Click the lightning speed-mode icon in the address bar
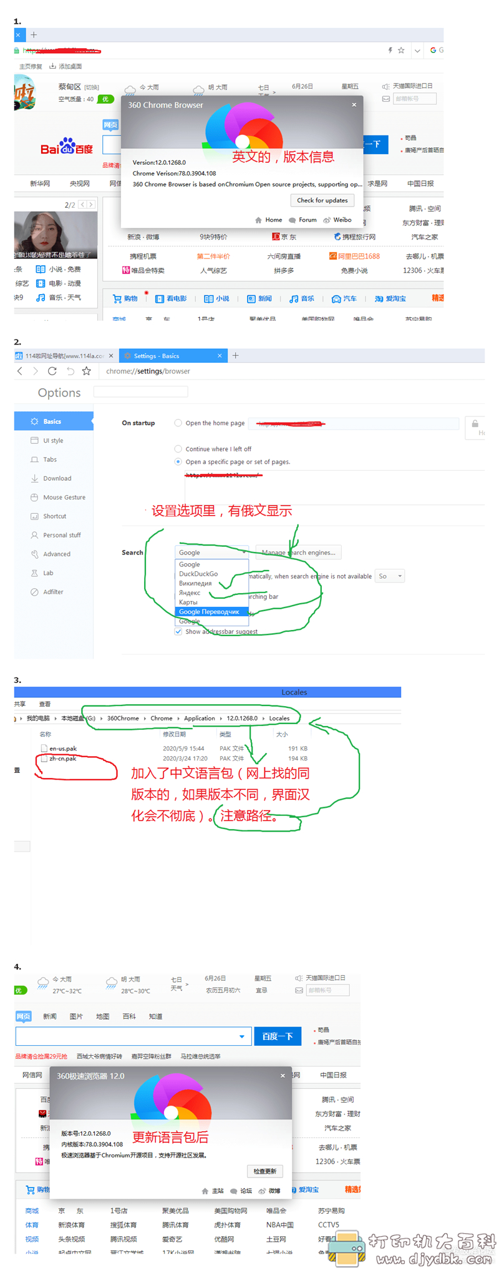The width and height of the screenshot is (499, 1268). point(390,51)
